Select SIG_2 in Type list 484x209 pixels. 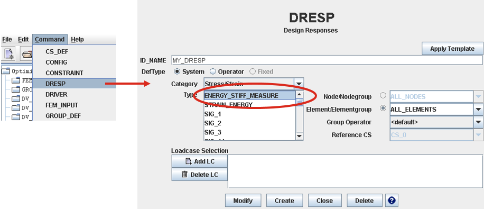(249, 123)
